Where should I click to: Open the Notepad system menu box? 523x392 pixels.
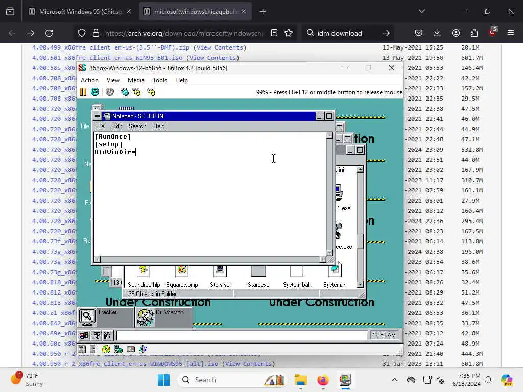click(x=97, y=116)
